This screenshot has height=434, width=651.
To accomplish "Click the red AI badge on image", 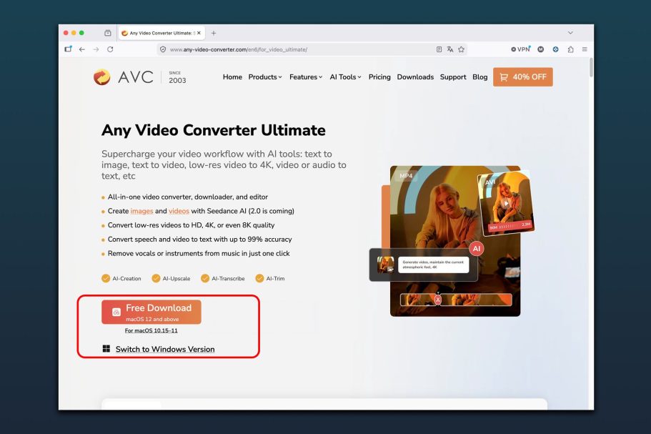I will point(476,248).
